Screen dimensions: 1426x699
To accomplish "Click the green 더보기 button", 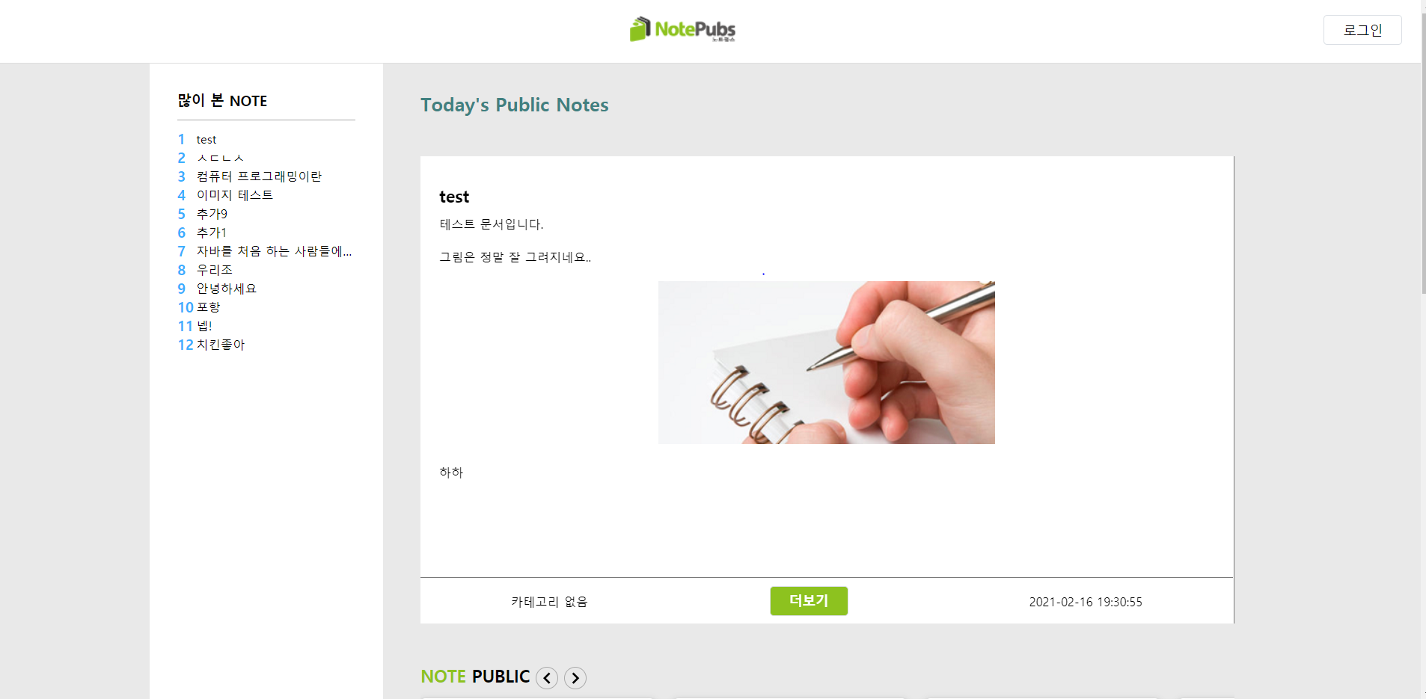I will pos(809,601).
